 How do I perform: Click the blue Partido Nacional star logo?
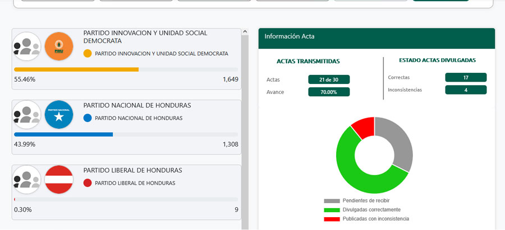click(x=59, y=115)
